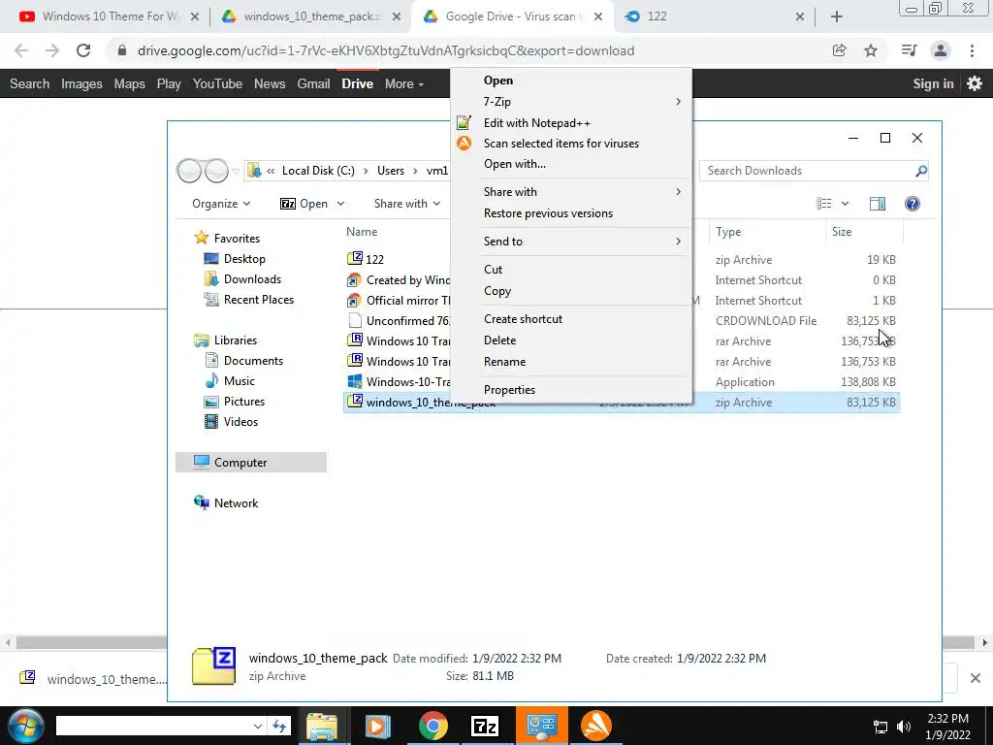Change view with the Explorer view icon
Image resolution: width=993 pixels, height=745 pixels.
point(824,204)
